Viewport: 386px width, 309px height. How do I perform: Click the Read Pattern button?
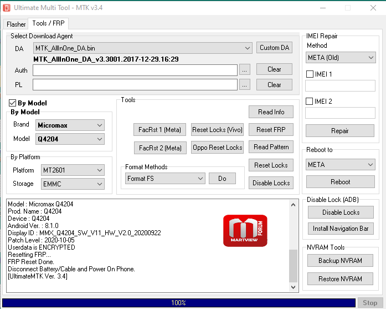[x=271, y=147]
